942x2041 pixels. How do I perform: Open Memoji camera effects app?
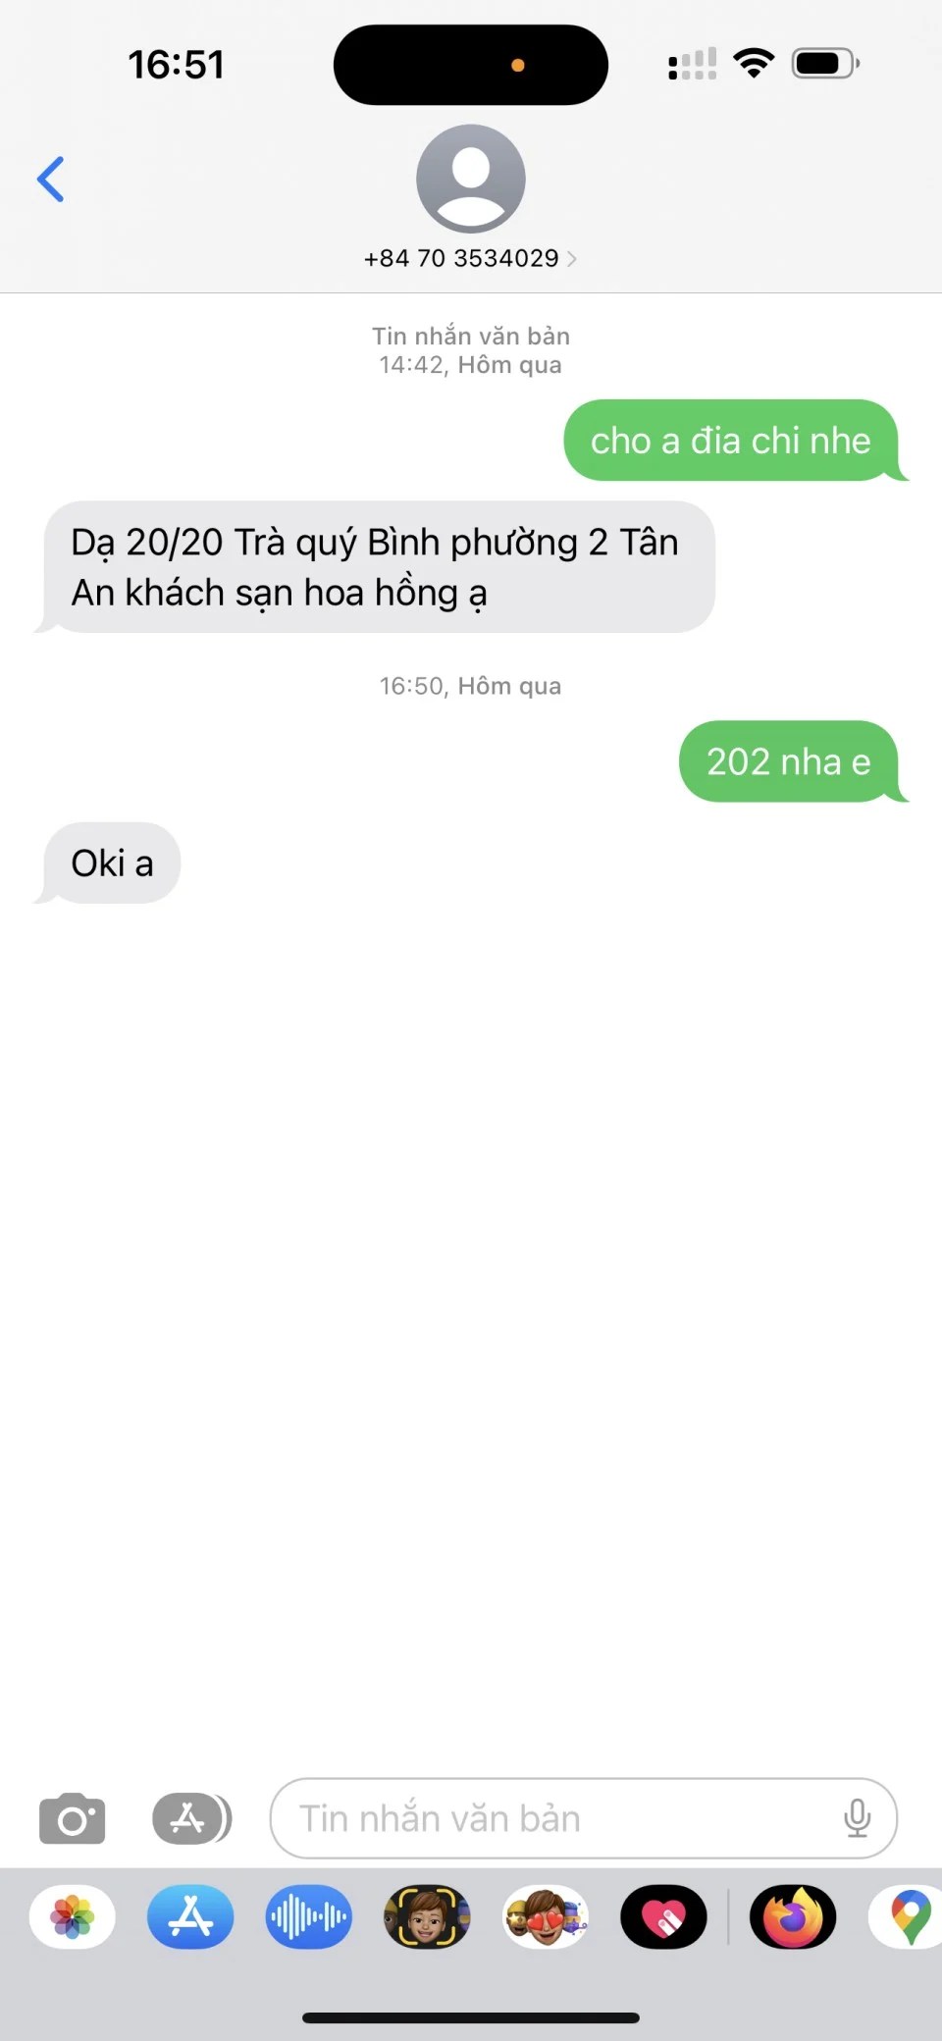coord(427,1916)
